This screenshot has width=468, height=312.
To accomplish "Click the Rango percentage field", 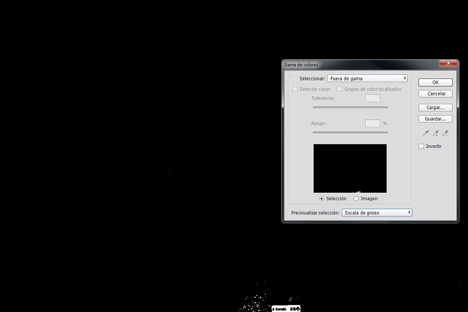I will click(372, 123).
